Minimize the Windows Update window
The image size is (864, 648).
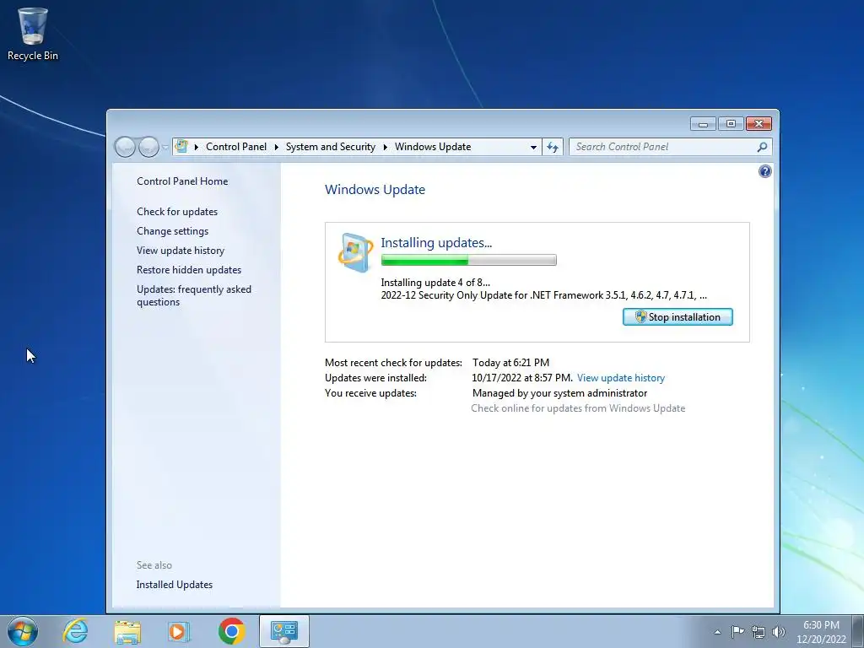703,124
